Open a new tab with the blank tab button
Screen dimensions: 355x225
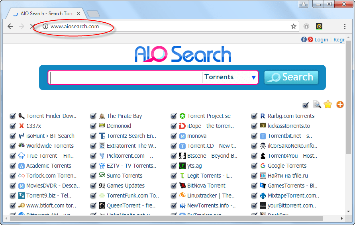pos(93,14)
